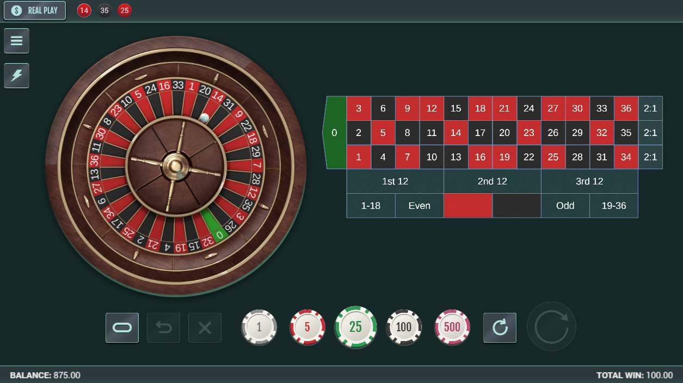683x383 pixels.
Task: Bet on the 2nd 12 dozen
Action: coord(493,181)
